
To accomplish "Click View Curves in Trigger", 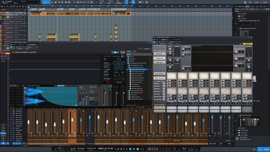I will (x=159, y=78).
